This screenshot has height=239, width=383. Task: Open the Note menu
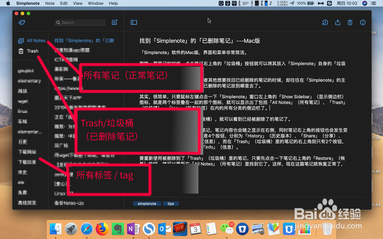50,3
